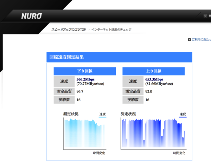This screenshot has height=165, width=211.
Task: Click the arrow icon beside ご利用にあたって
Action: coord(189,39)
